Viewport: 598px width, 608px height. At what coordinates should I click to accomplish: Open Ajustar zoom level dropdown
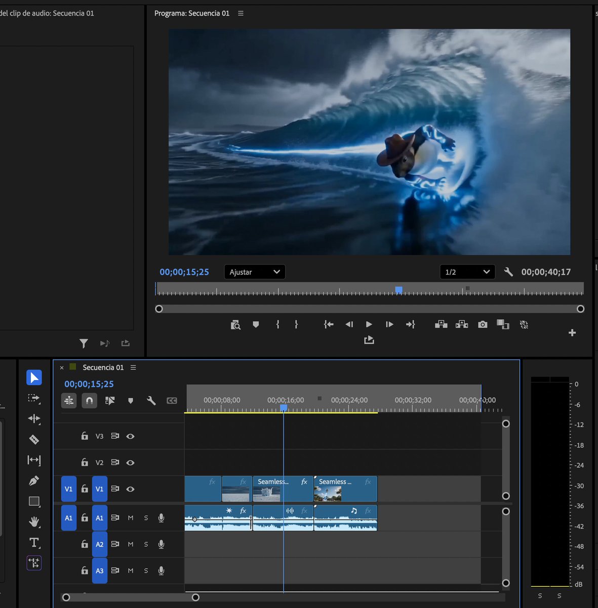pyautogui.click(x=255, y=272)
